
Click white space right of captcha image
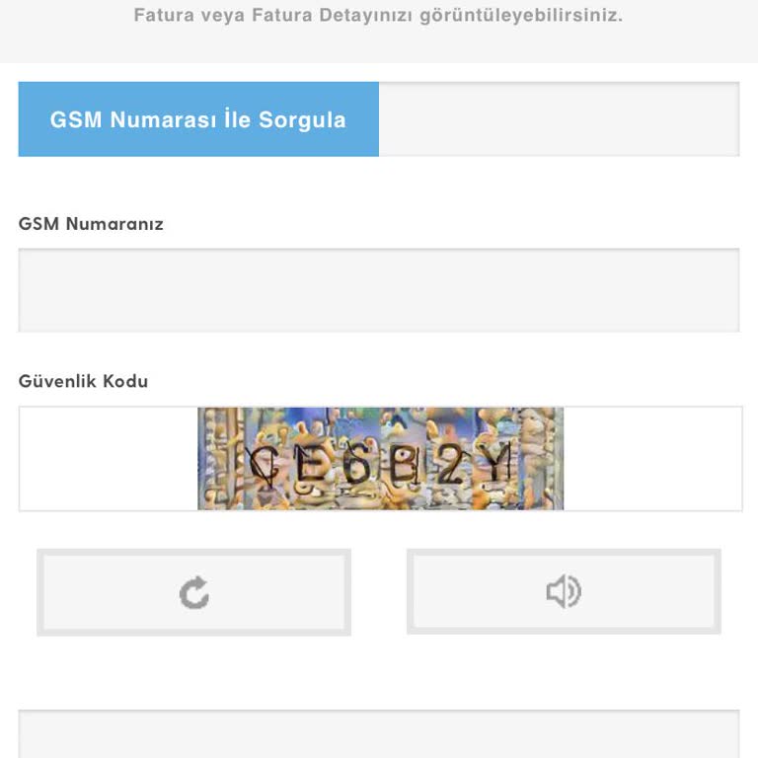pos(651,459)
